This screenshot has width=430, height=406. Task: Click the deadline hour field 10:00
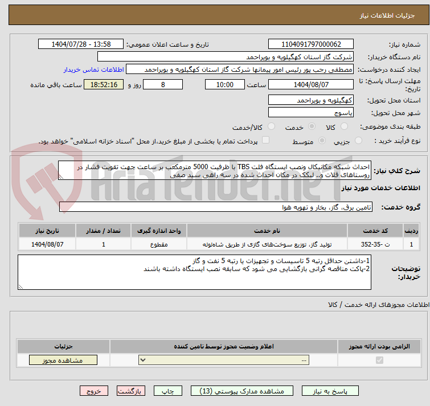pyautogui.click(x=225, y=84)
